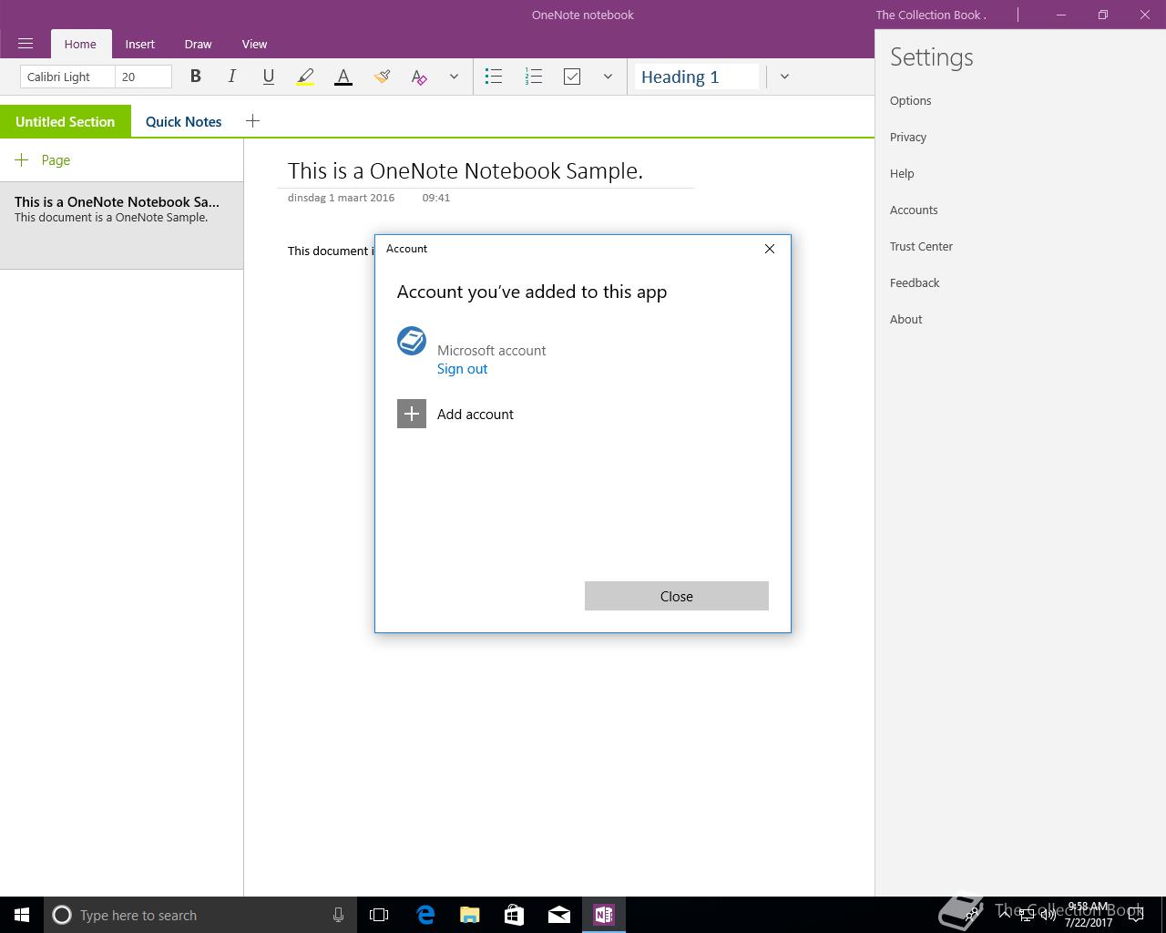Screen dimensions: 1166x933
Task: Click the font size 20 field
Action: (x=144, y=77)
